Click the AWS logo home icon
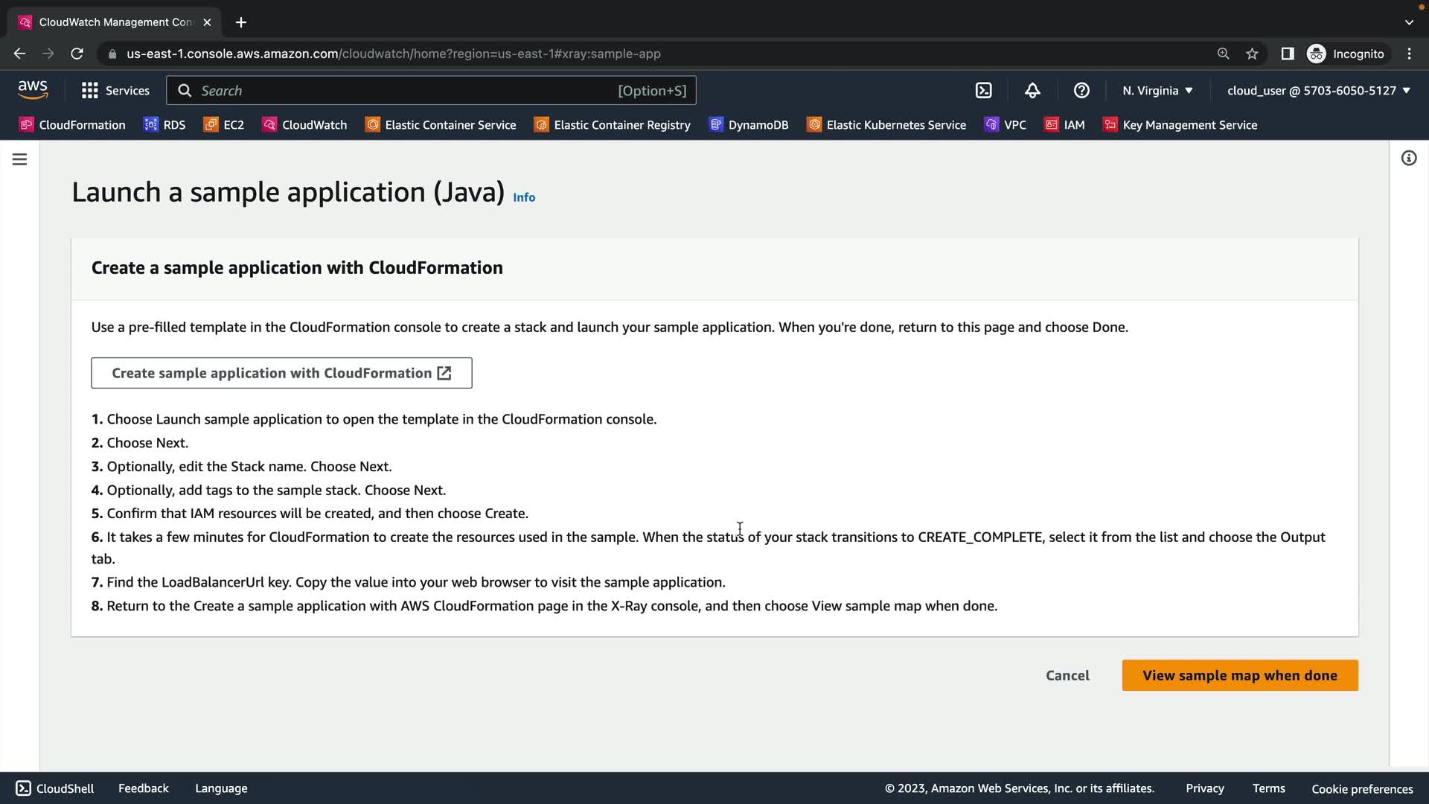This screenshot has width=1429, height=804. [x=33, y=90]
